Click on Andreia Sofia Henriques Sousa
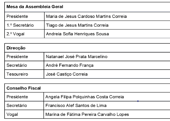 click(x=77, y=34)
